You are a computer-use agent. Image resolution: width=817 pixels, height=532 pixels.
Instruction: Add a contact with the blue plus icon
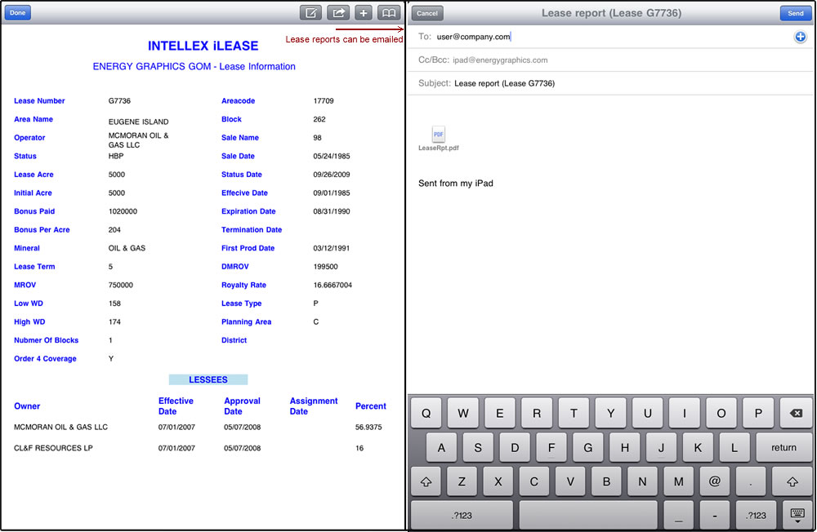click(x=801, y=37)
